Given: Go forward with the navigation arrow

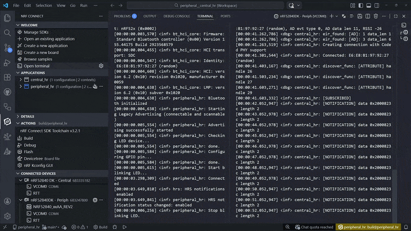Looking at the screenshot, I should tap(120, 6).
